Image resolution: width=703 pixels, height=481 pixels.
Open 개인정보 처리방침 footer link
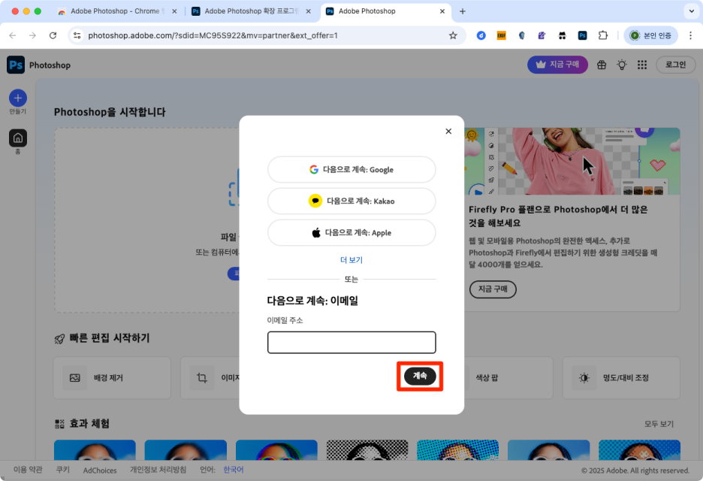coord(158,470)
